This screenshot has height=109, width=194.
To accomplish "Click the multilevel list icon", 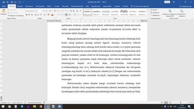I will pyautogui.click(x=66, y=11).
